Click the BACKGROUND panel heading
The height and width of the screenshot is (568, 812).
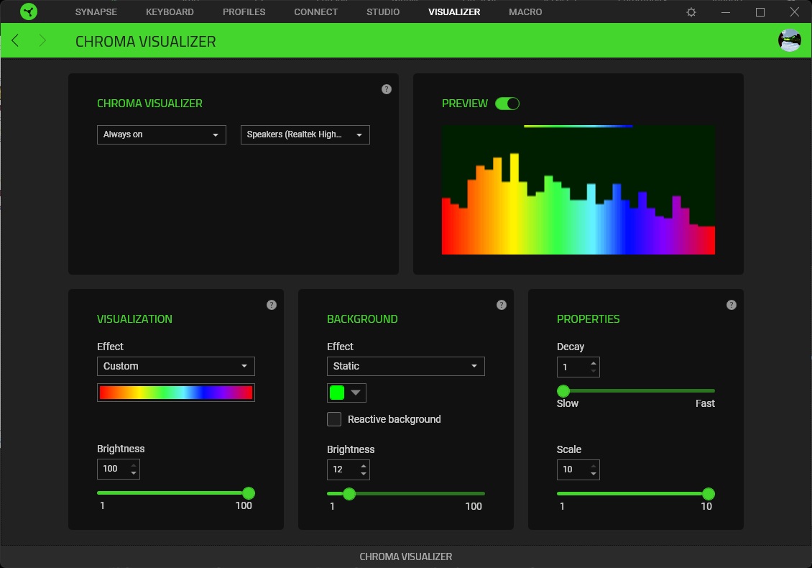(x=362, y=319)
